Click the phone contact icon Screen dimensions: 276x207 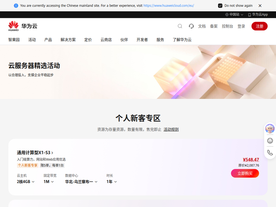[270, 152]
